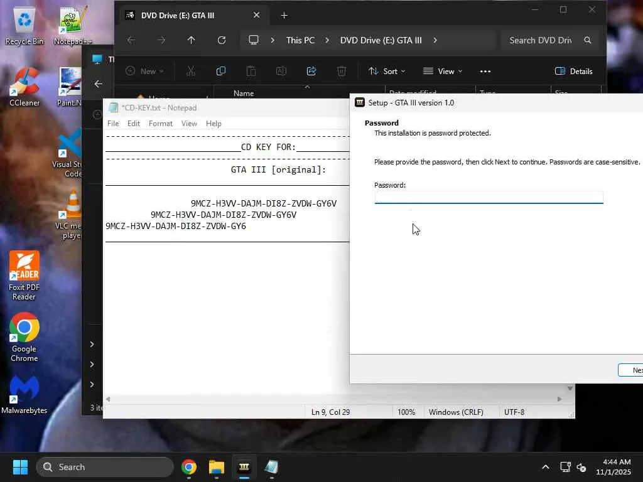Add a new Explorer tab
643x482 pixels.
(x=284, y=16)
